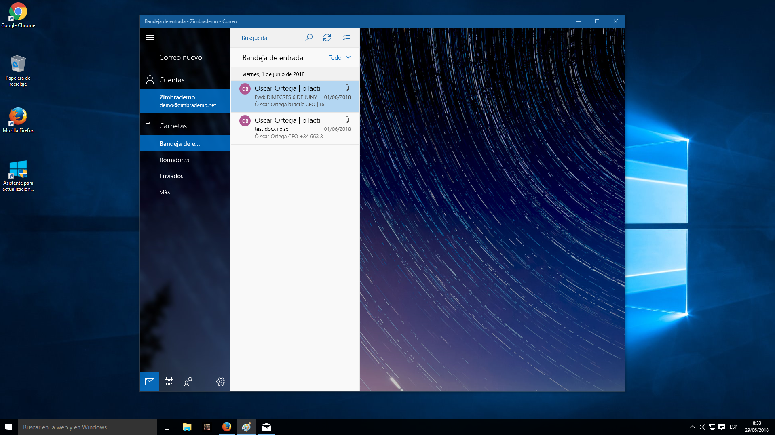Click ESP language indicator in tray
The height and width of the screenshot is (435, 775).
(x=733, y=427)
